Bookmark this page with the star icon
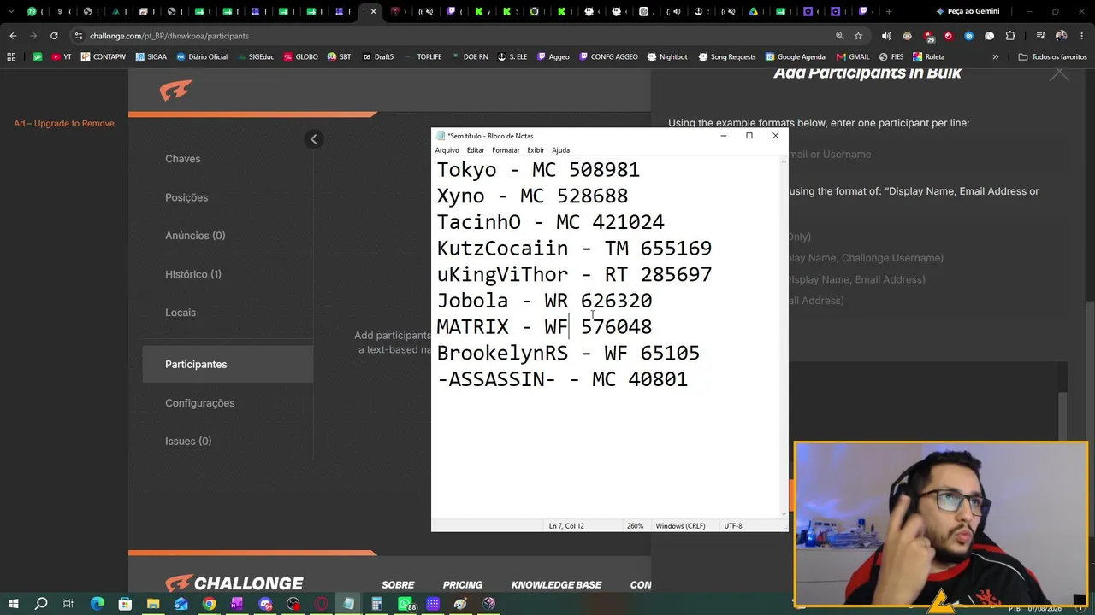This screenshot has height=615, width=1095. 858,36
